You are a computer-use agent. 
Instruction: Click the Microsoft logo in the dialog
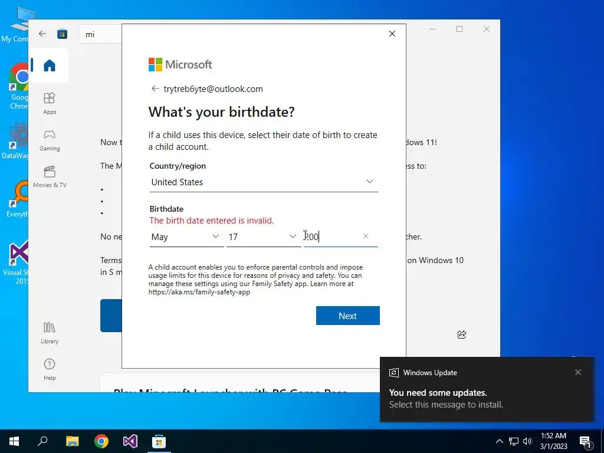(x=180, y=64)
